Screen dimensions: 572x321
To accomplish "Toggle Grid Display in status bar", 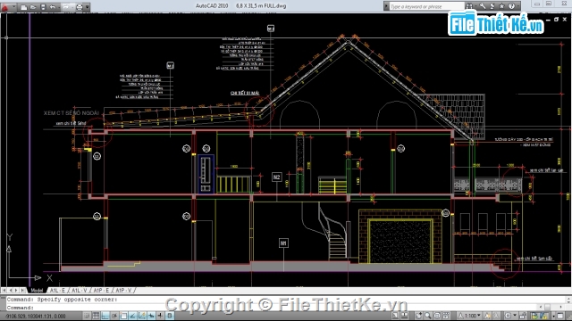I will tap(96, 316).
